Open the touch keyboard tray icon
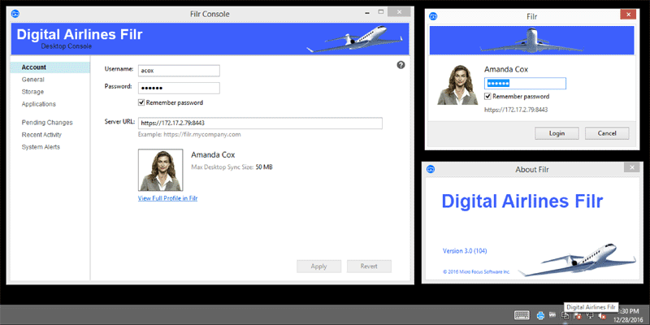 click(x=522, y=315)
